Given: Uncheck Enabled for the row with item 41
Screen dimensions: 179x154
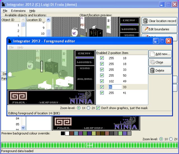Looking at the screenshot, I should click(102, 93).
